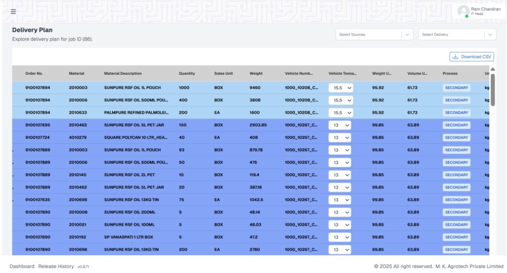Screen dimensions: 507x273
Task: Click the Material column header
Action: click(x=76, y=73)
